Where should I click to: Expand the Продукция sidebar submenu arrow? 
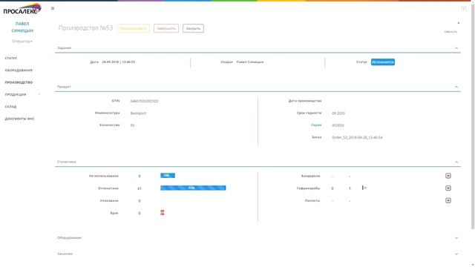39,94
